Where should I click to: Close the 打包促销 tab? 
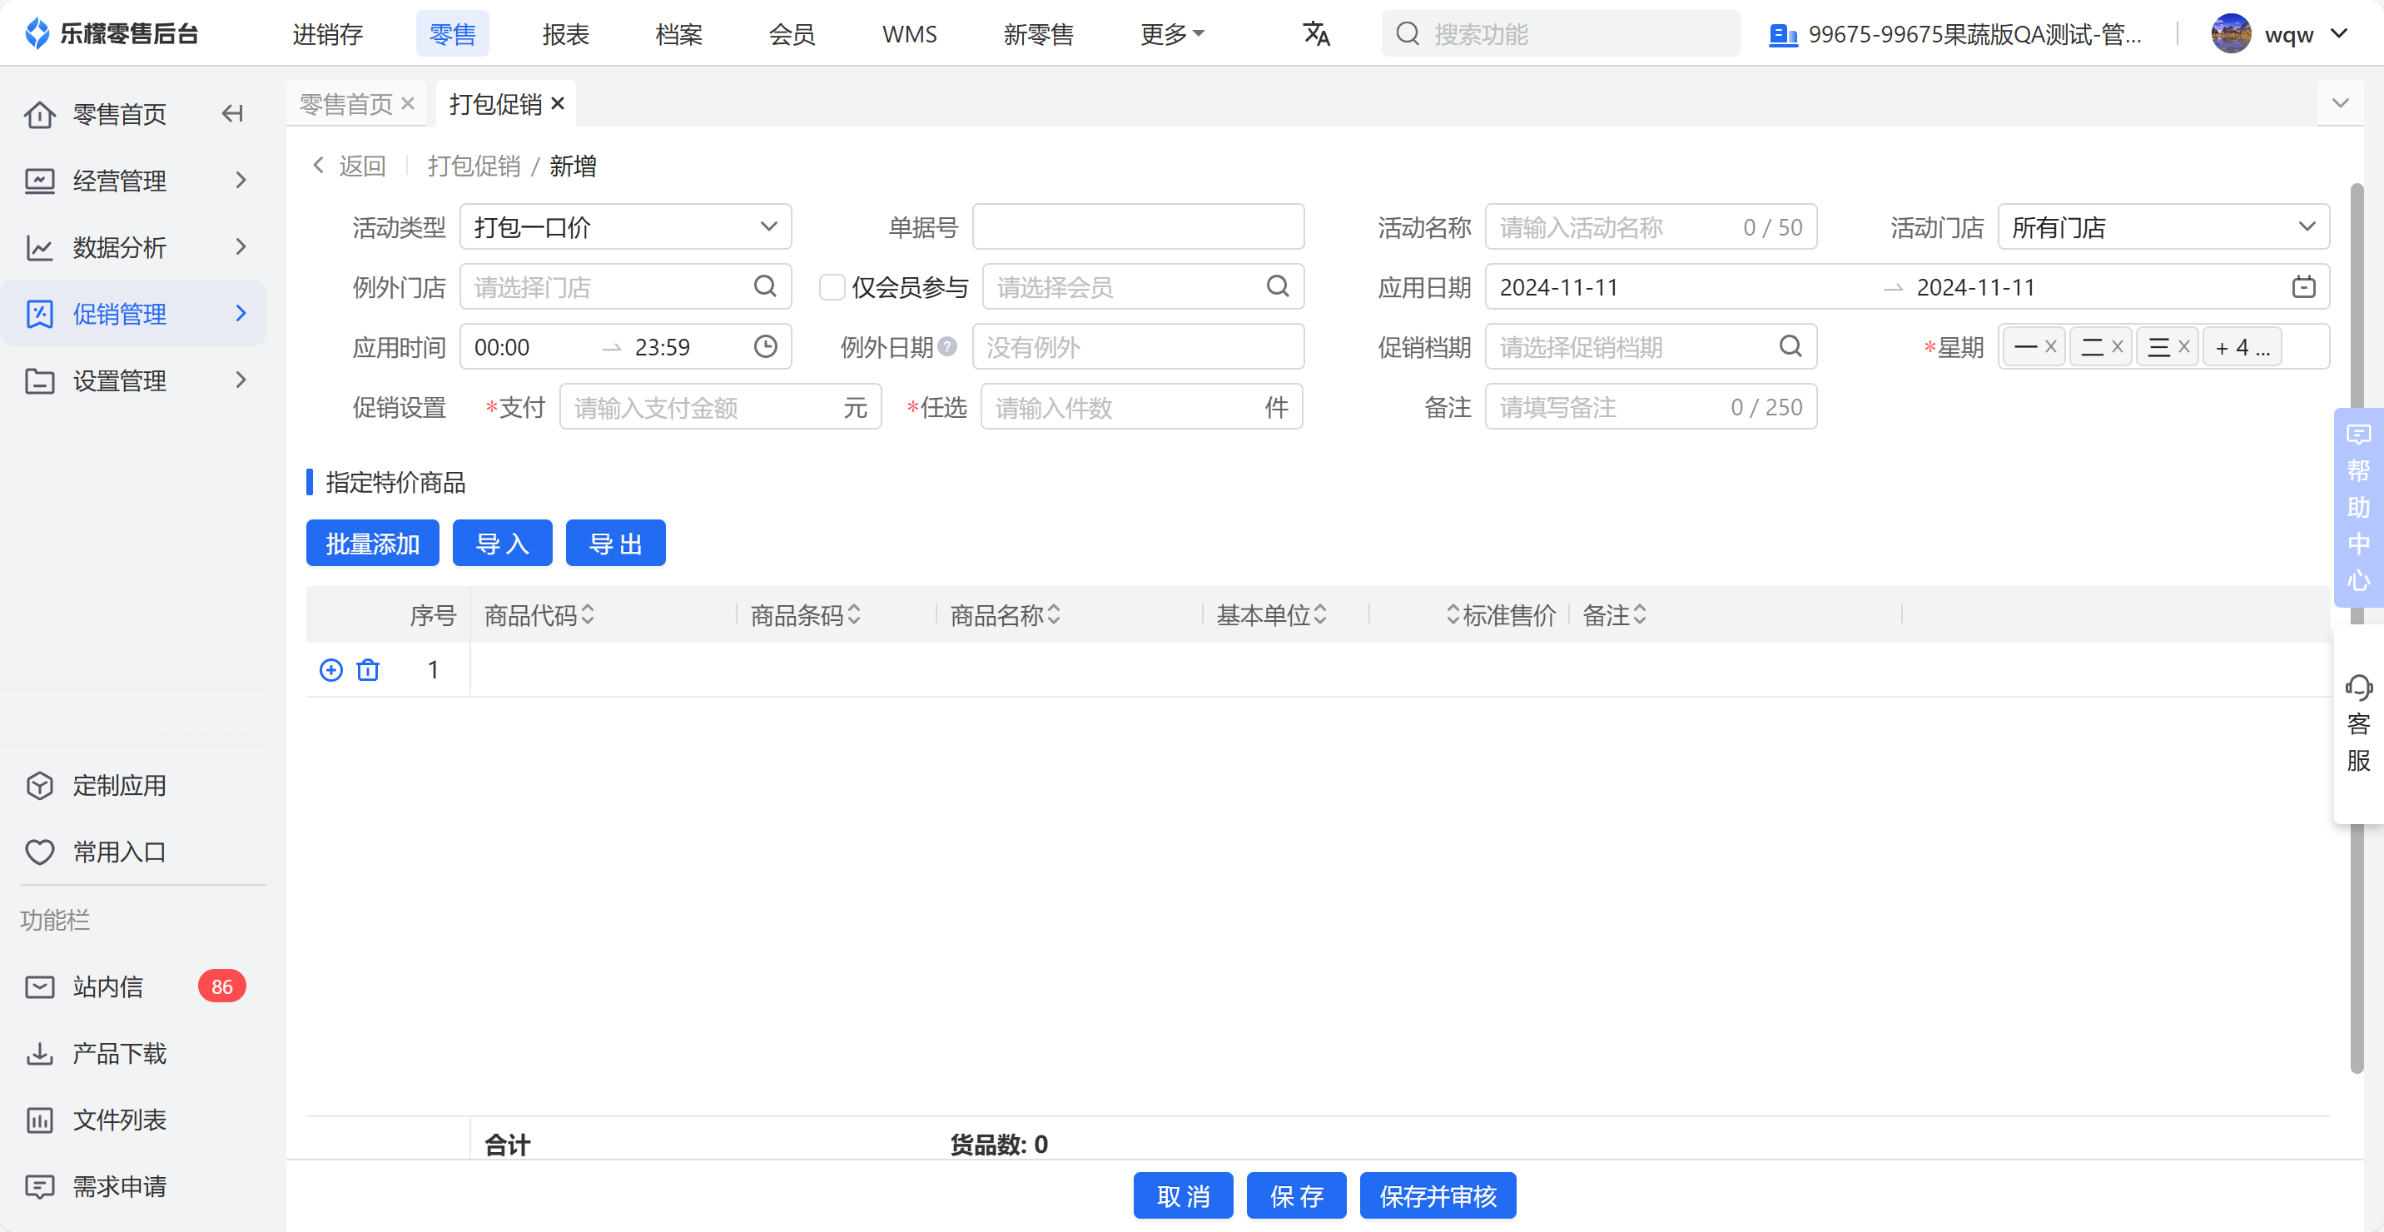point(557,104)
